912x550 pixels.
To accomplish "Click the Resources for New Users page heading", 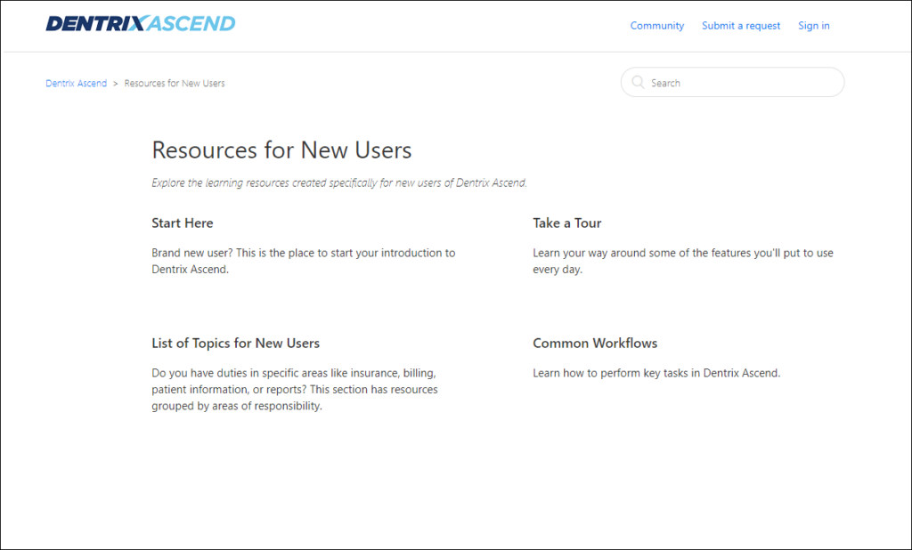I will (281, 150).
